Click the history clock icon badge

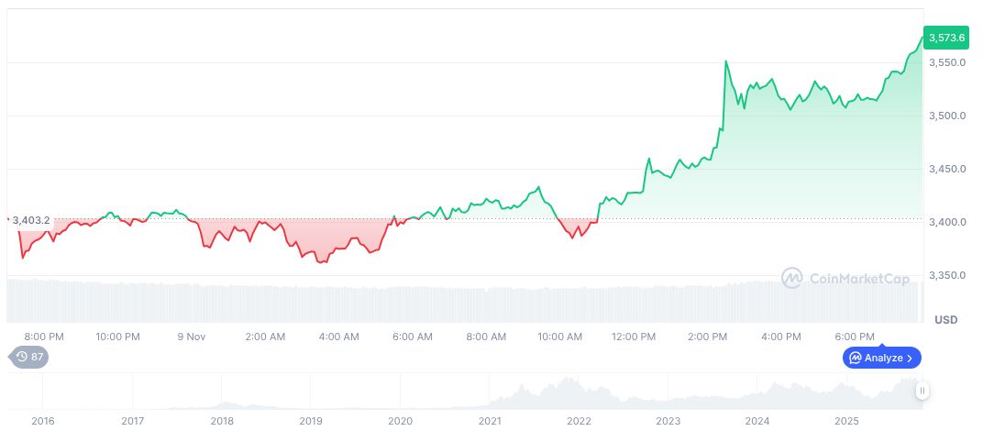(21, 358)
